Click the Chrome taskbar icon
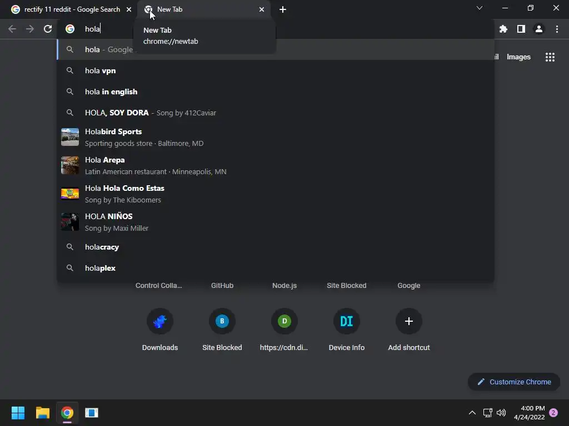This screenshot has height=426, width=569. [x=67, y=413]
